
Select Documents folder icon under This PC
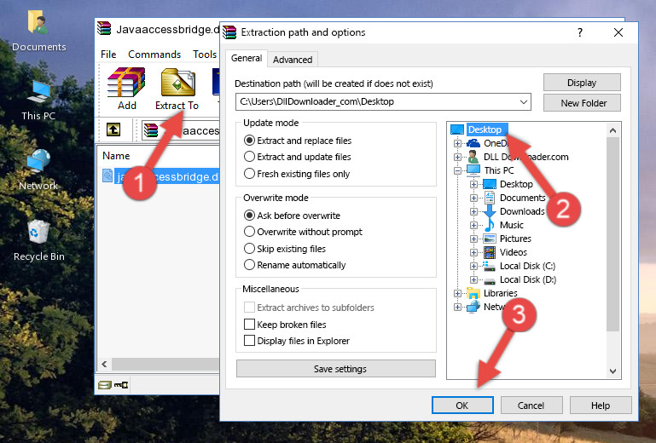point(490,198)
